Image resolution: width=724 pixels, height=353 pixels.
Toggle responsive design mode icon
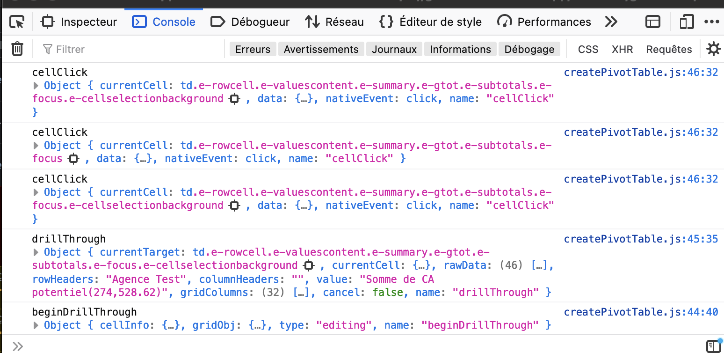point(686,22)
